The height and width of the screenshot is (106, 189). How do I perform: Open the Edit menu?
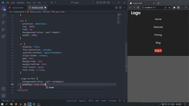pyautogui.click(x=13, y=3)
